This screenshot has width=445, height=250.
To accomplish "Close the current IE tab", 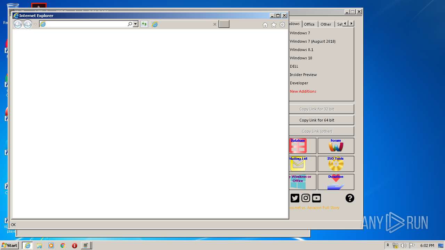I will 215,24.
